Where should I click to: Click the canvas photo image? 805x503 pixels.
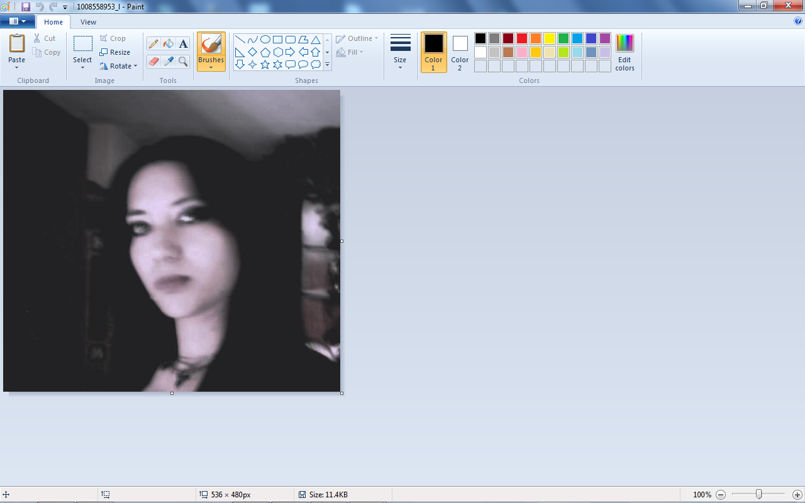[x=172, y=241]
